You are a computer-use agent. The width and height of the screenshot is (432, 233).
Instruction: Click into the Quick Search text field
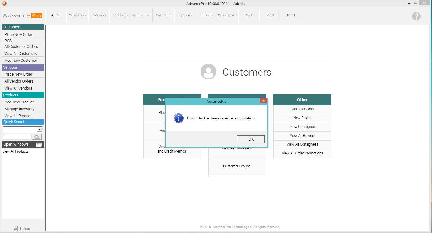tap(17, 137)
